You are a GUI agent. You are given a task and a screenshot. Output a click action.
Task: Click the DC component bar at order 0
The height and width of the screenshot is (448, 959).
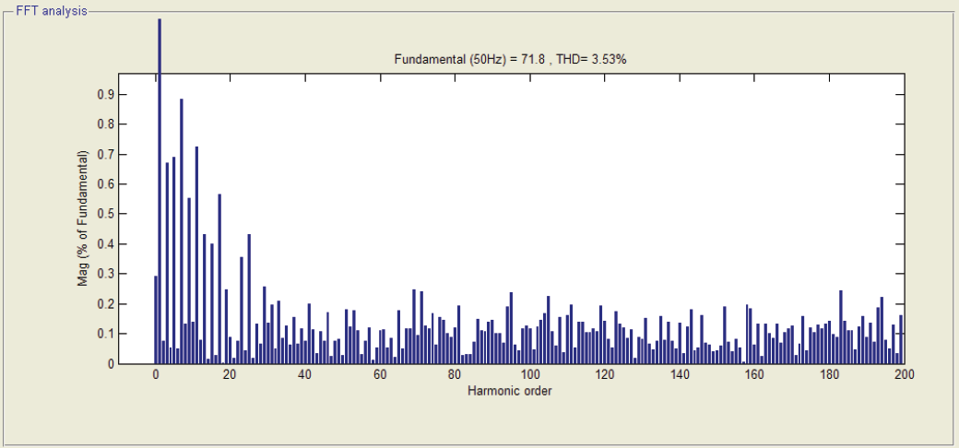[x=156, y=320]
